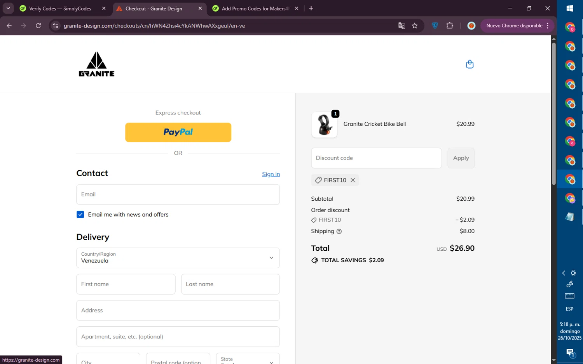Click the Apartment, suite field

[x=178, y=337]
